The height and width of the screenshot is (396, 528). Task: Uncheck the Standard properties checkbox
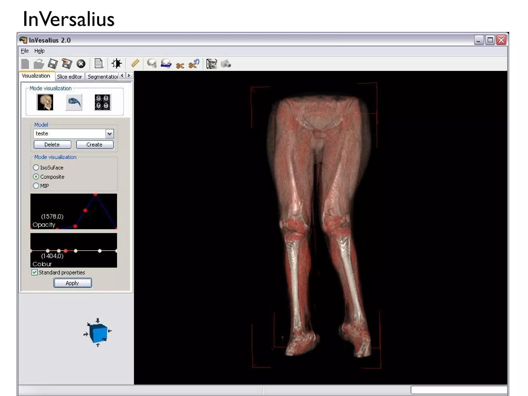tap(35, 273)
